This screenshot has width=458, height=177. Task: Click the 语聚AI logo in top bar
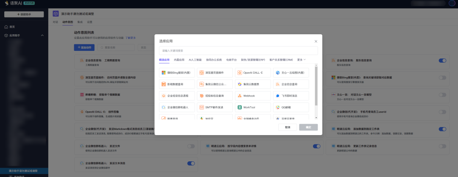click(x=14, y=3)
